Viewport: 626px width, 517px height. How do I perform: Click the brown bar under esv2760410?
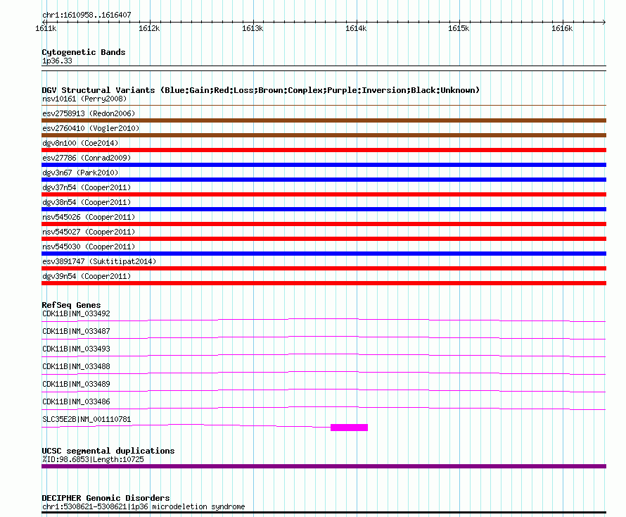tap(324, 135)
